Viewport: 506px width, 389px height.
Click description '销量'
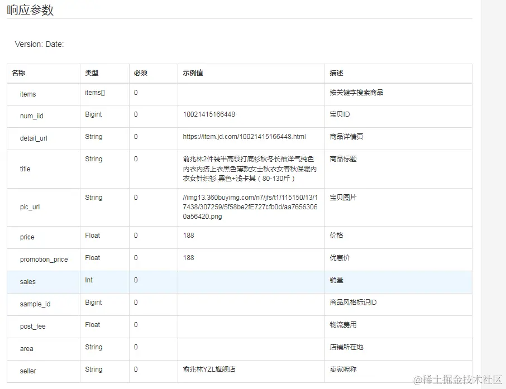(336, 280)
